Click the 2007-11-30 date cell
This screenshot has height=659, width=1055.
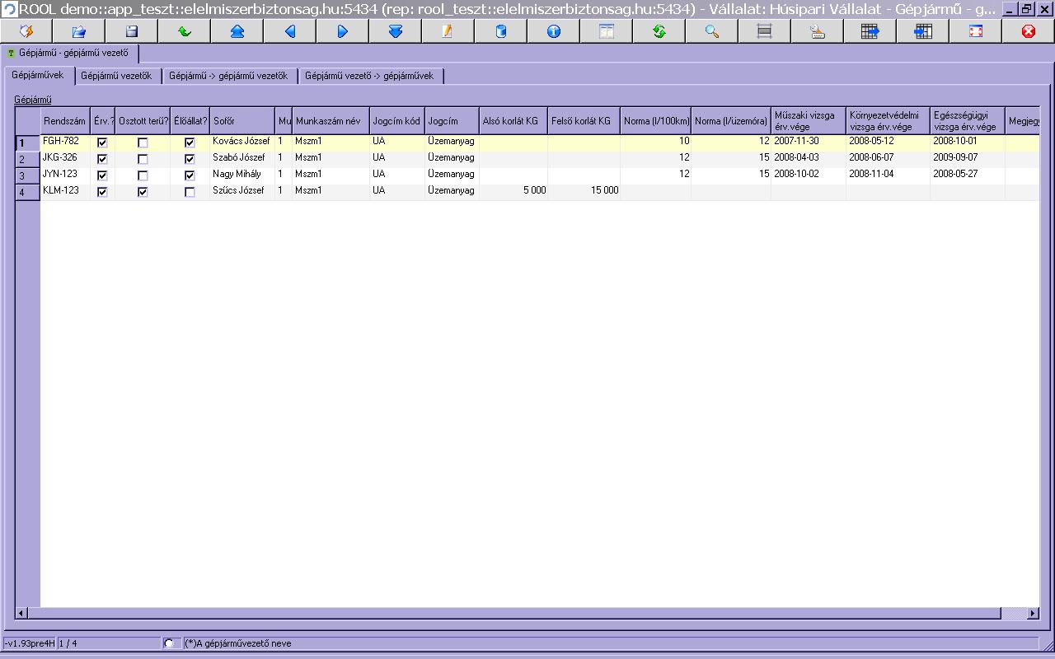pos(809,142)
